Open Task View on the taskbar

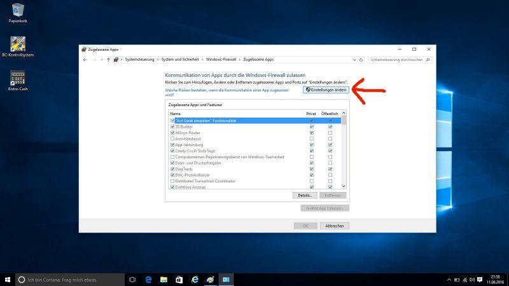[132, 280]
